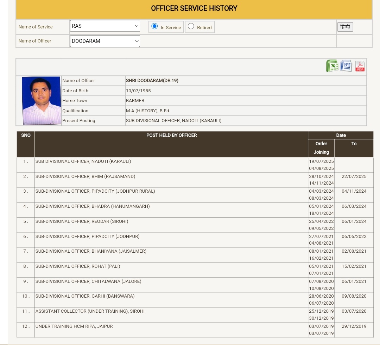Export service history to Word
This screenshot has height=345, width=380.
click(346, 66)
